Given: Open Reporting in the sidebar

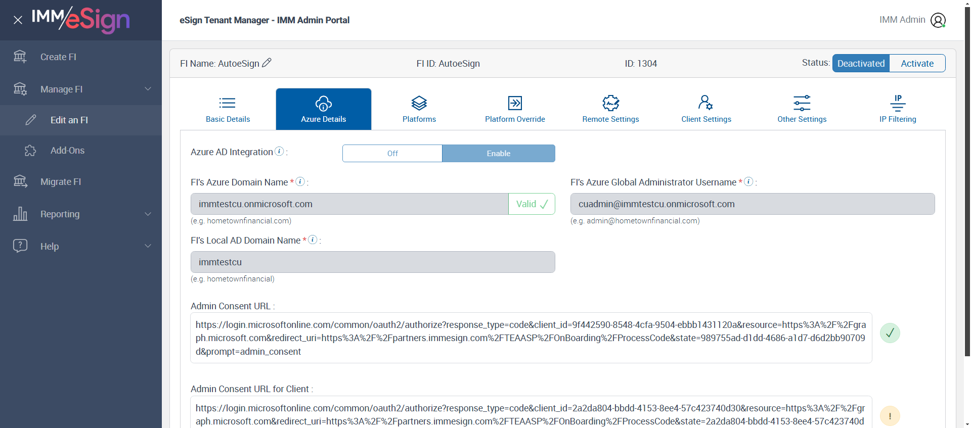Looking at the screenshot, I should click(81, 214).
